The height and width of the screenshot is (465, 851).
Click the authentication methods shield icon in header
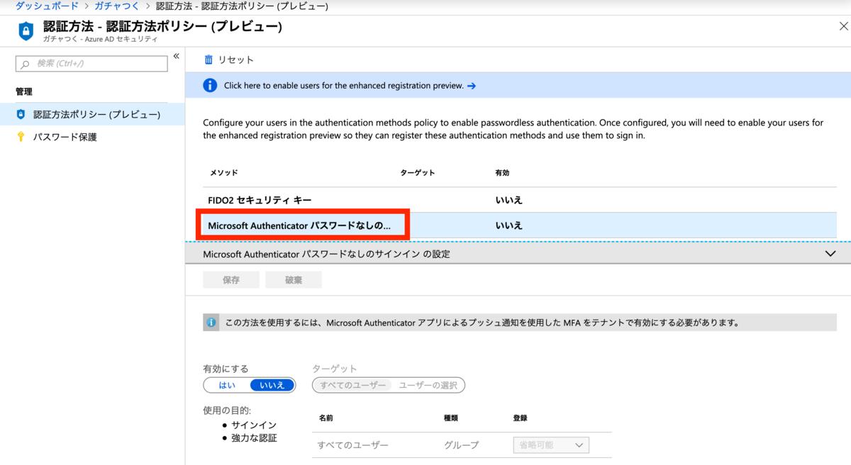pyautogui.click(x=26, y=31)
